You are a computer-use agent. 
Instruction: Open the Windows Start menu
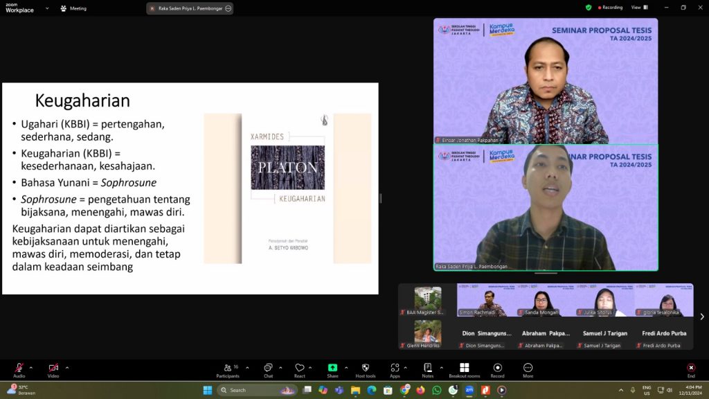(x=208, y=390)
